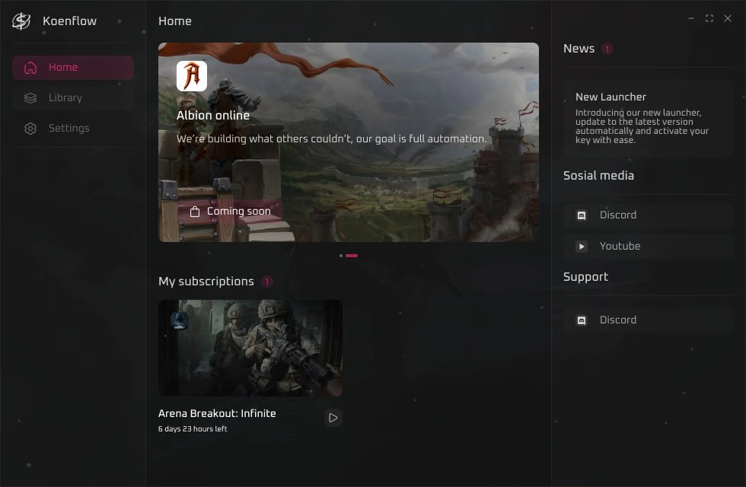Minimize the Koenflow window
The width and height of the screenshot is (746, 487).
[691, 18]
